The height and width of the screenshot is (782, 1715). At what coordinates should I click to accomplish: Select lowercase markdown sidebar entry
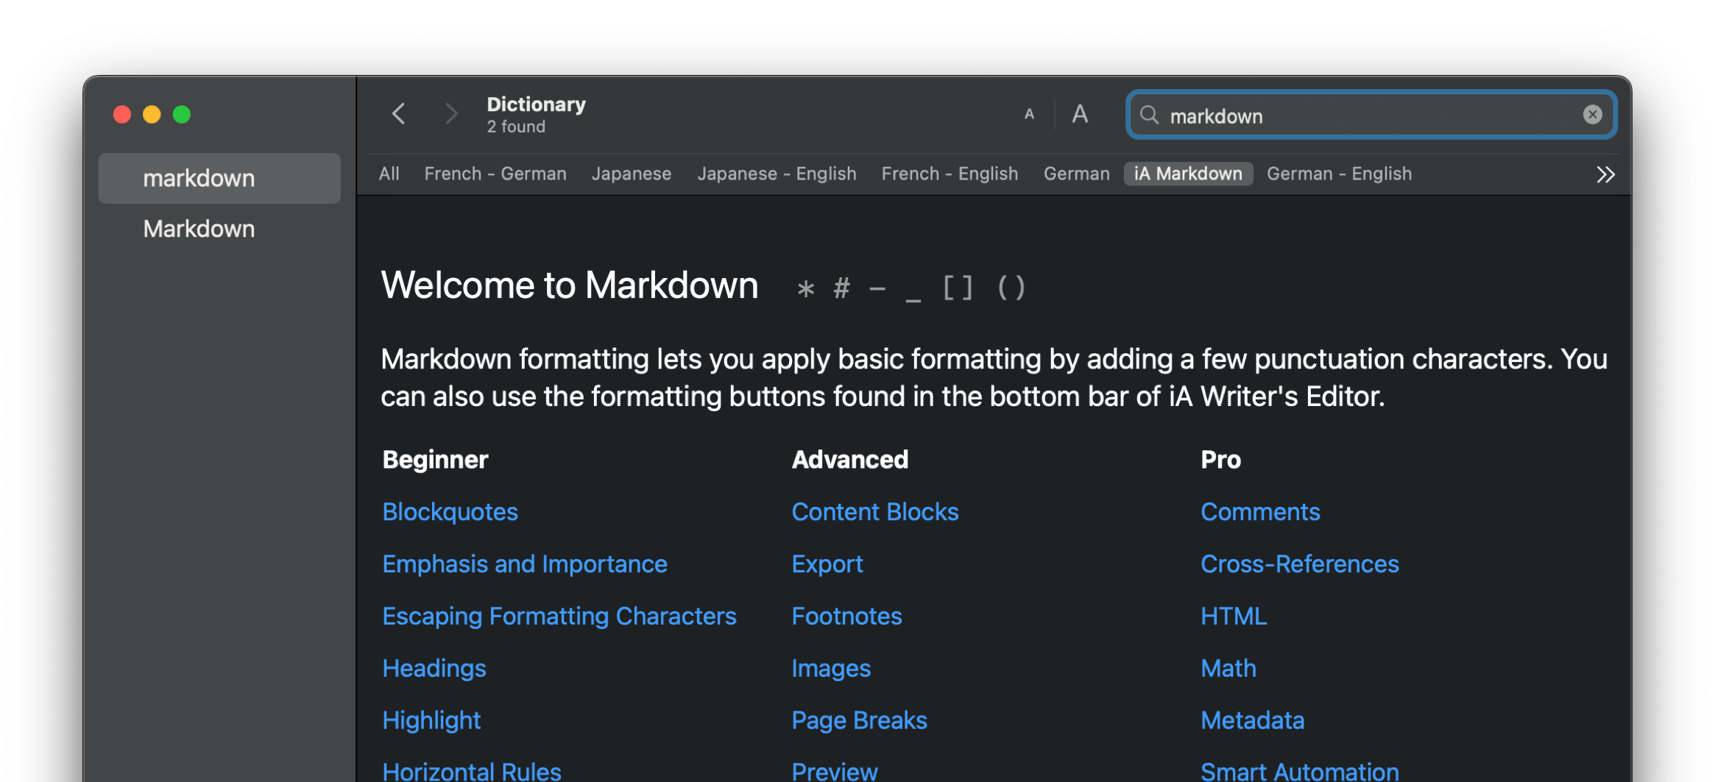point(219,178)
